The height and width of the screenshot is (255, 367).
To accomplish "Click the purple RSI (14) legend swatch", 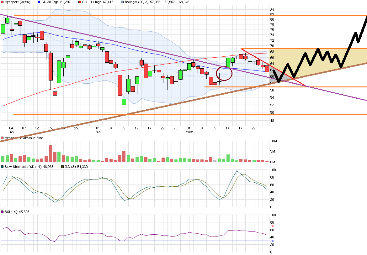I will click(2, 212).
